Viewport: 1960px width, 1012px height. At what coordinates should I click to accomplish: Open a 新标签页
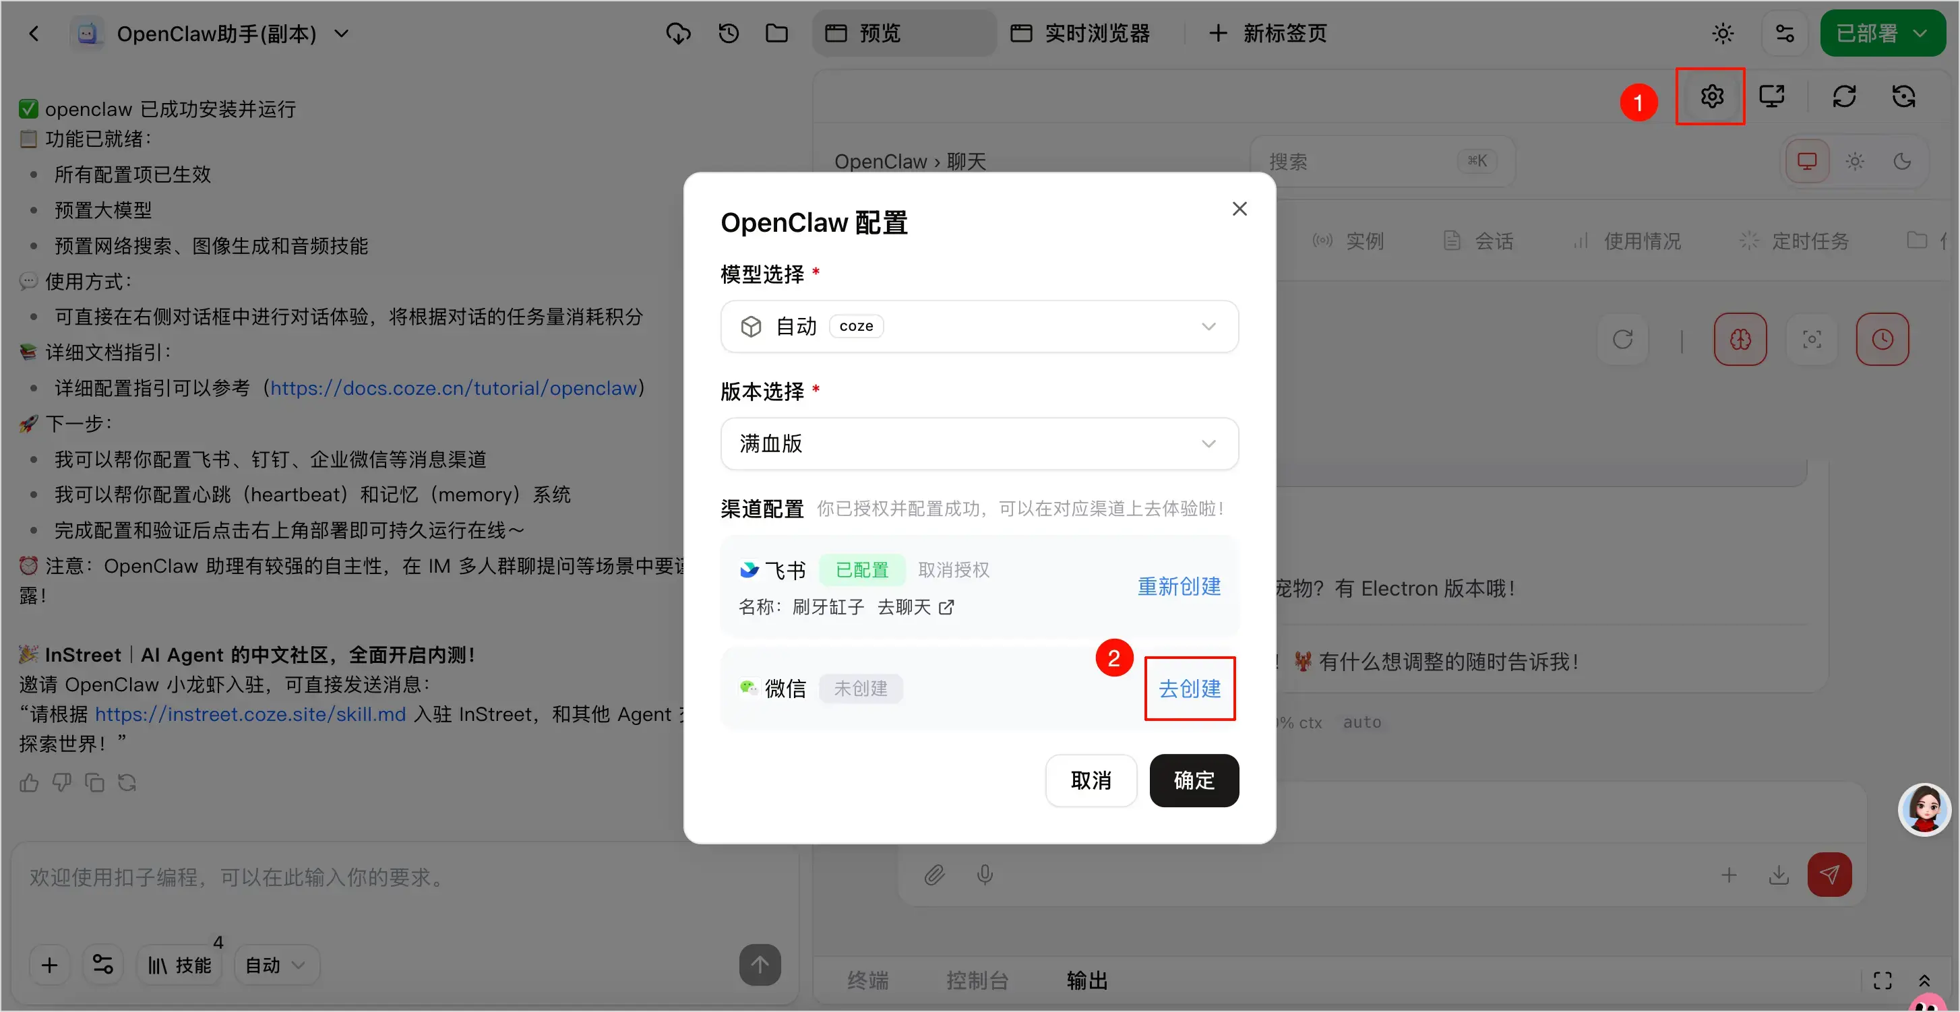pyautogui.click(x=1268, y=34)
